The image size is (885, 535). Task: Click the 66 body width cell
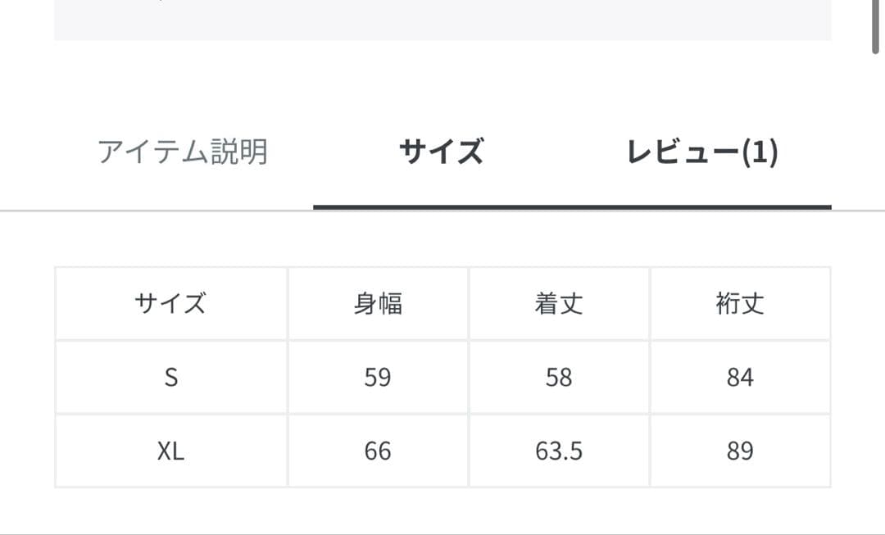click(x=379, y=449)
